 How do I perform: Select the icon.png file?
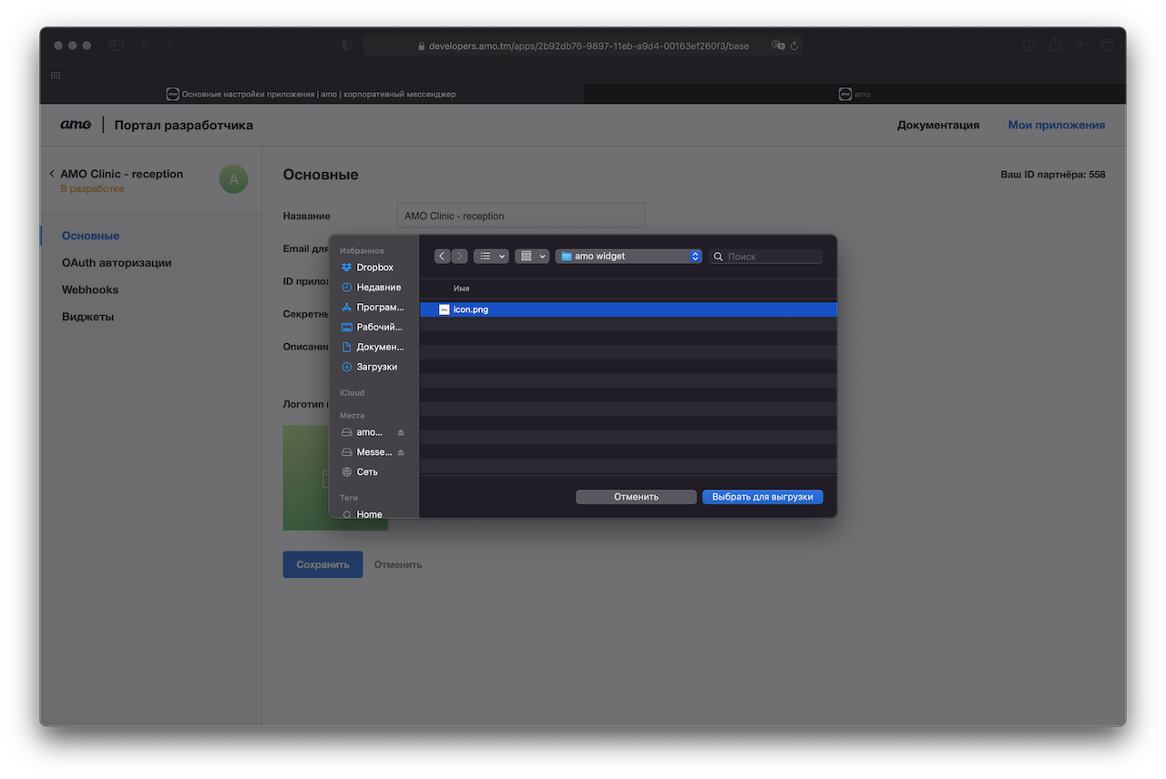pyautogui.click(x=471, y=309)
